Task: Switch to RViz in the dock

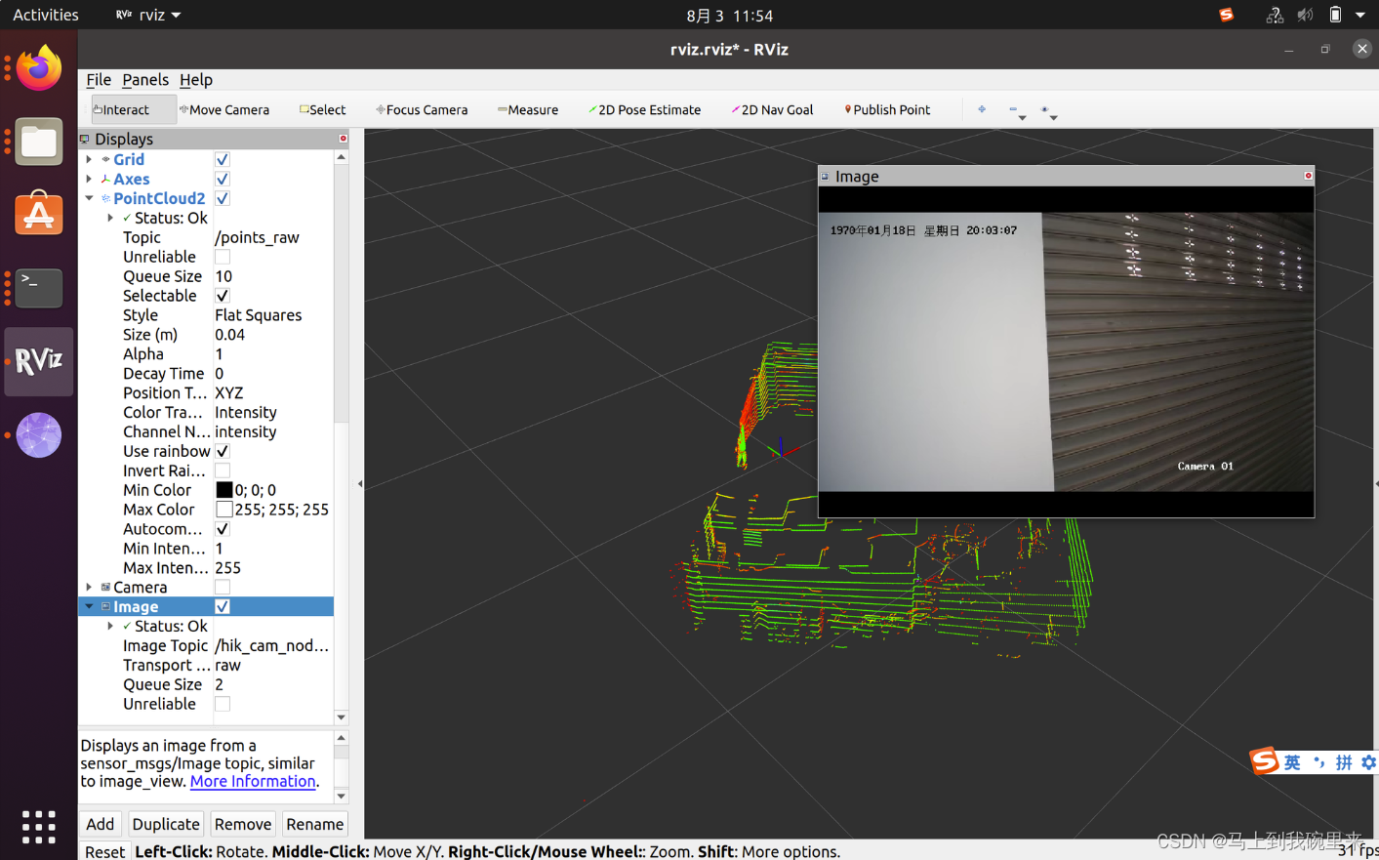Action: (x=39, y=361)
